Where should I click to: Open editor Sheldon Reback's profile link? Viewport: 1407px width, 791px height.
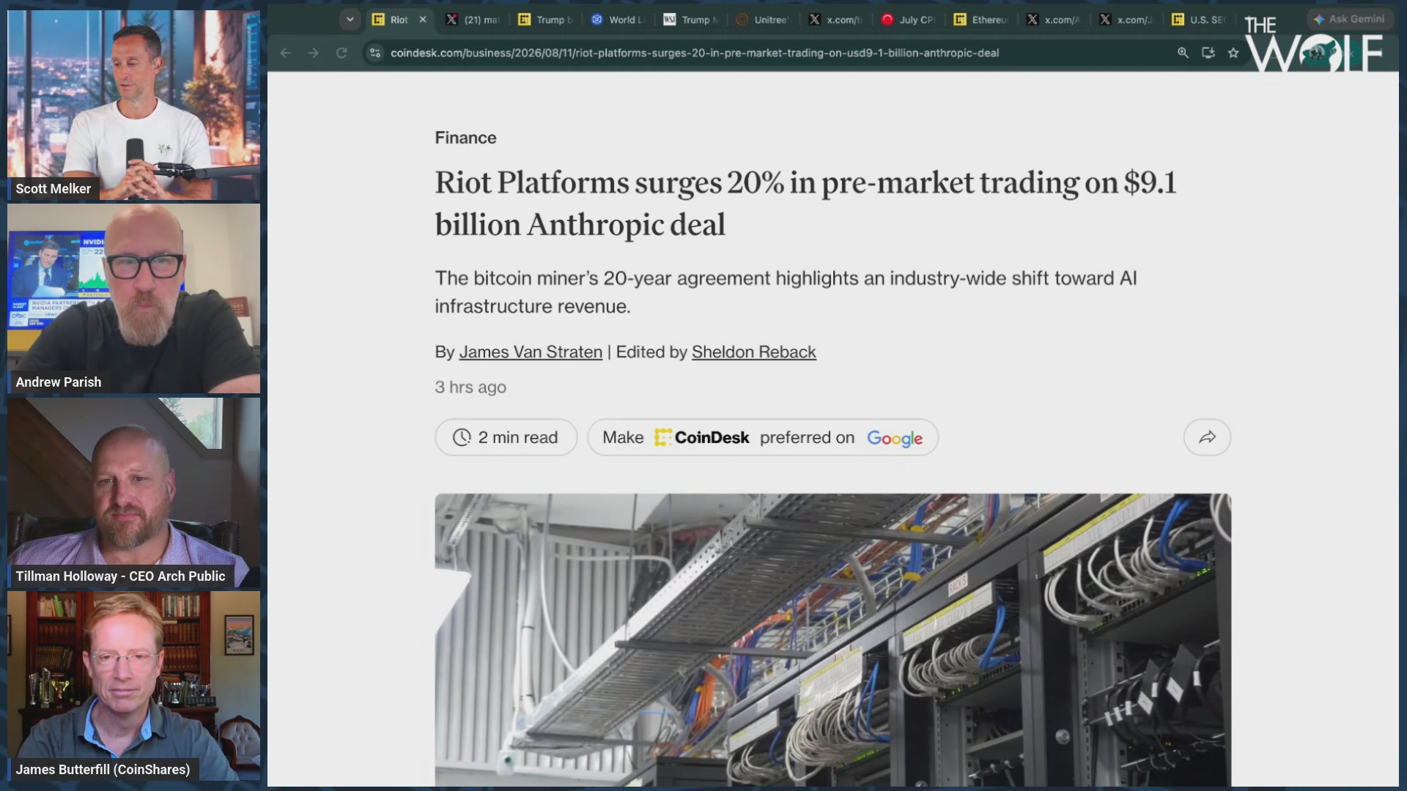point(753,352)
